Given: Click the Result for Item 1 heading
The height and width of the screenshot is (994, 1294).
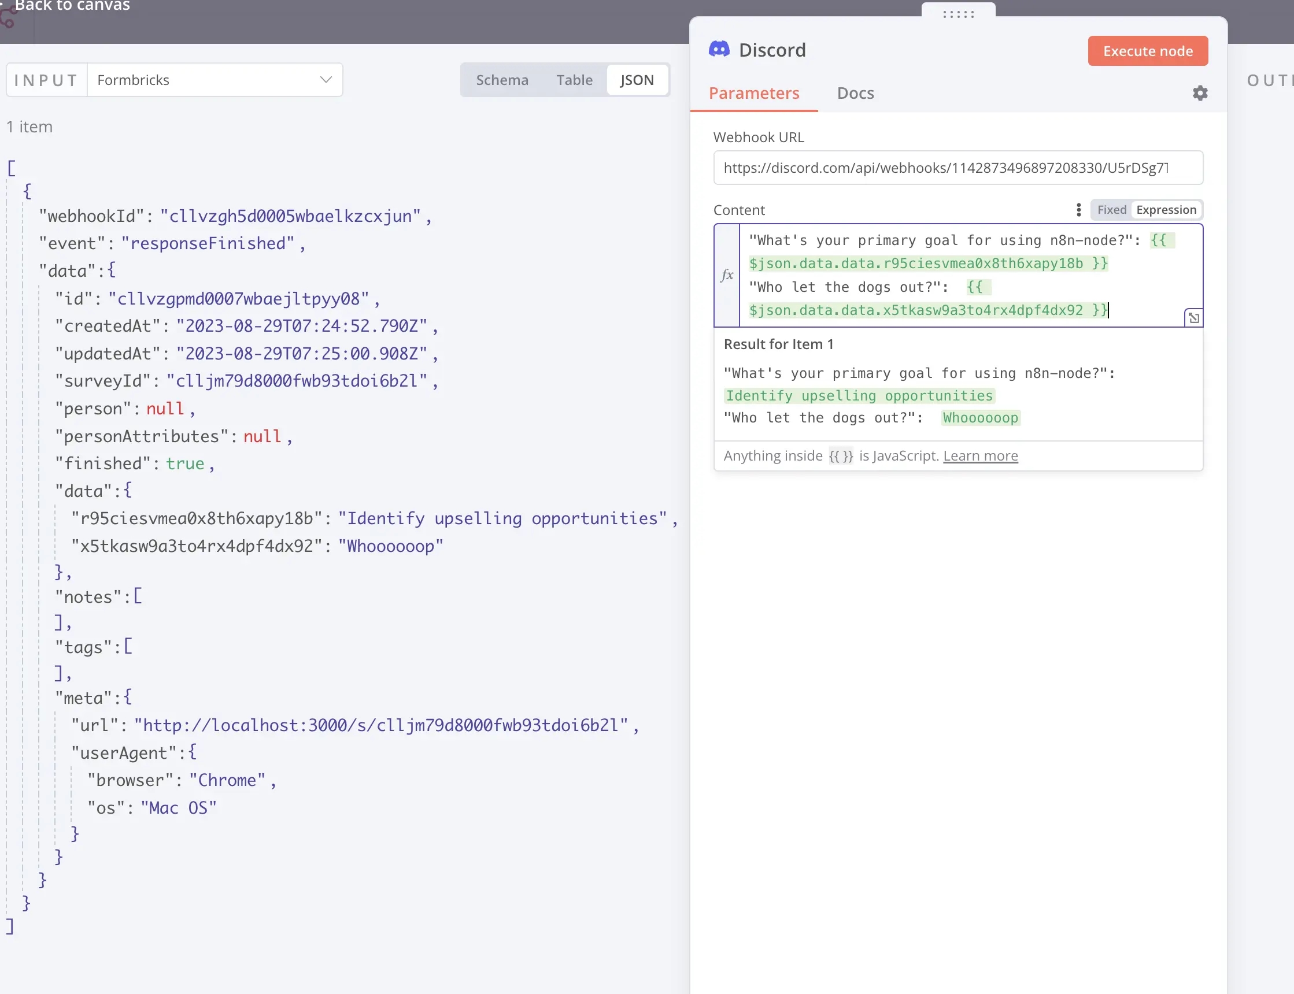Looking at the screenshot, I should pos(778,344).
